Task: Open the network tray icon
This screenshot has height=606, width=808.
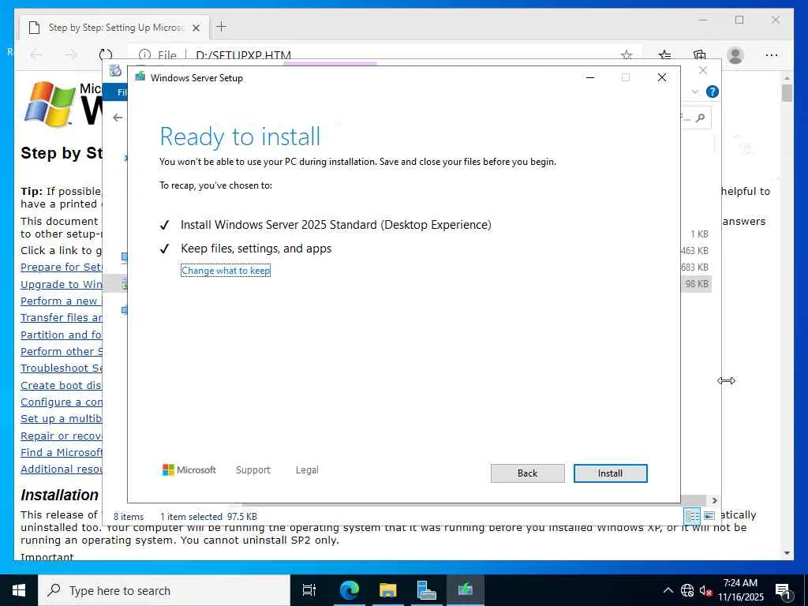Action: [x=687, y=590]
